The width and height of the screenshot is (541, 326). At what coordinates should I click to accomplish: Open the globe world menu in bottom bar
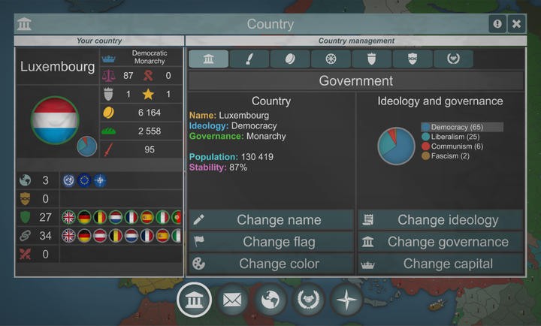pos(270,300)
